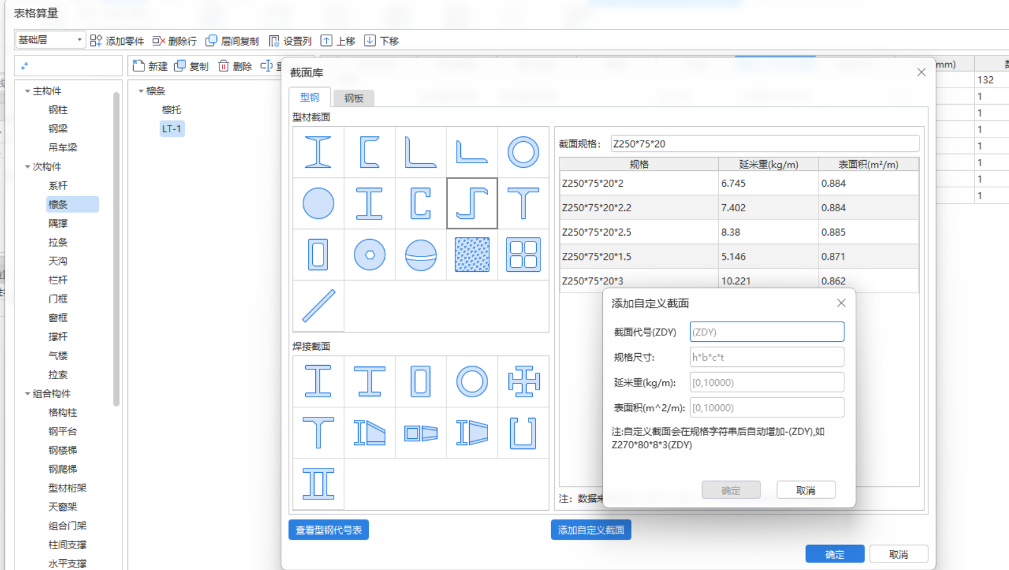Click 删除 in the component toolbar
The width and height of the screenshot is (1009, 570).
[235, 66]
